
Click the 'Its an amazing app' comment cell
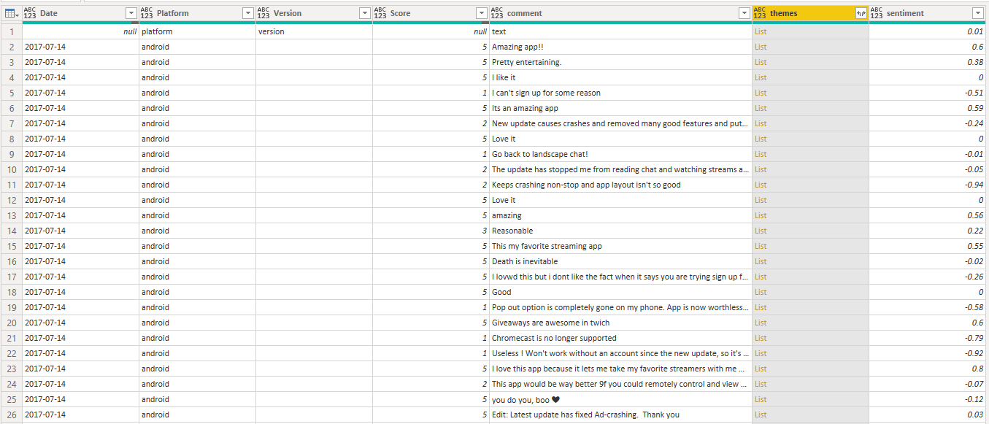click(620, 108)
